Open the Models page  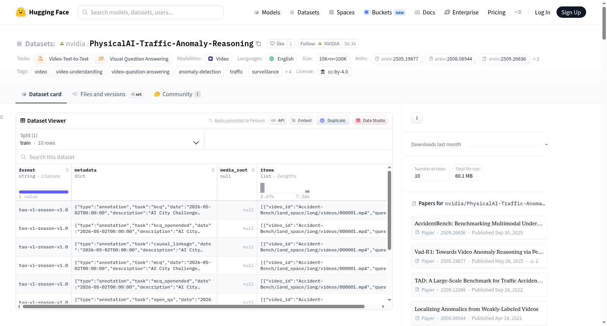tap(267, 12)
